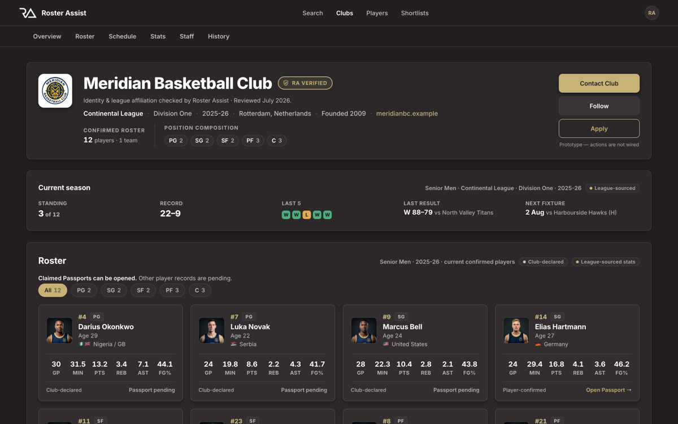Click the United States flag icon
The image size is (678, 424).
click(x=386, y=344)
